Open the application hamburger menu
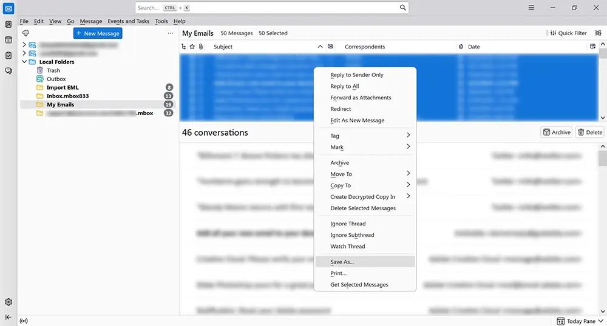 click(x=532, y=8)
